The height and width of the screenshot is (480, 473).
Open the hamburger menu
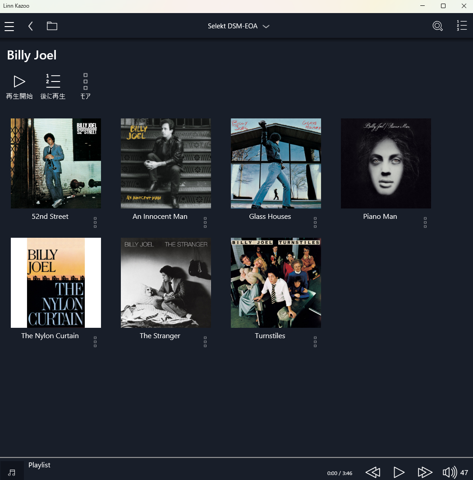click(9, 26)
